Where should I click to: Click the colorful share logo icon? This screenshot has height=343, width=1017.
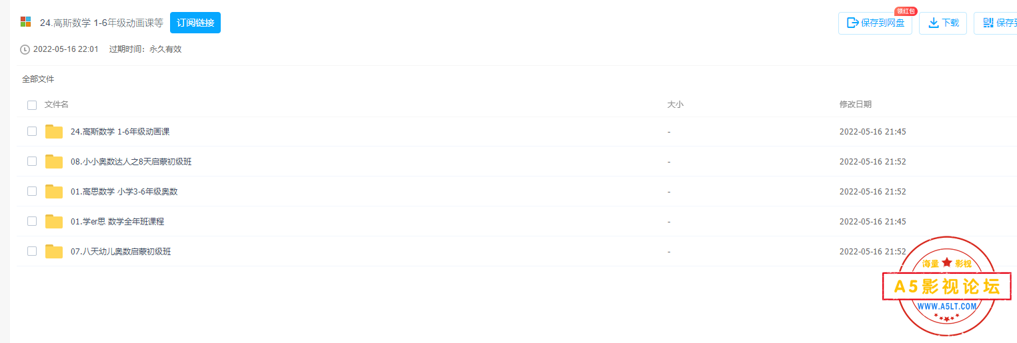coord(26,22)
